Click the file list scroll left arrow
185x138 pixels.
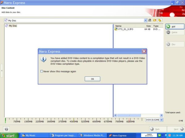pos(116,115)
